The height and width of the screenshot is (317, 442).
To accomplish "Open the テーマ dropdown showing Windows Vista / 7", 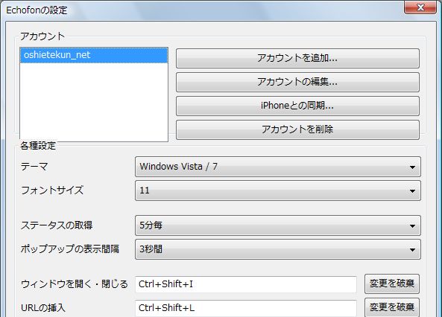I will (278, 167).
